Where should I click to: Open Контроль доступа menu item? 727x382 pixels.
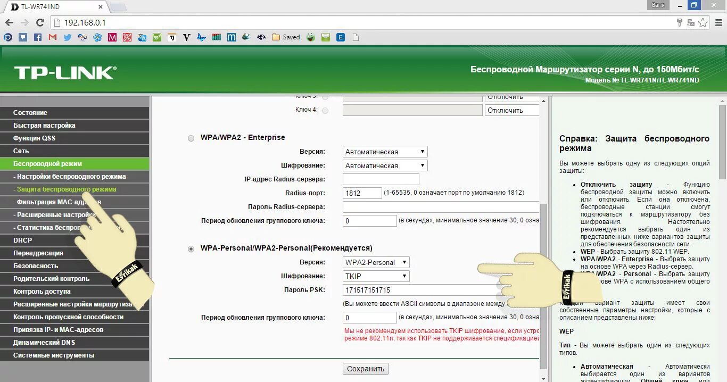coord(75,292)
